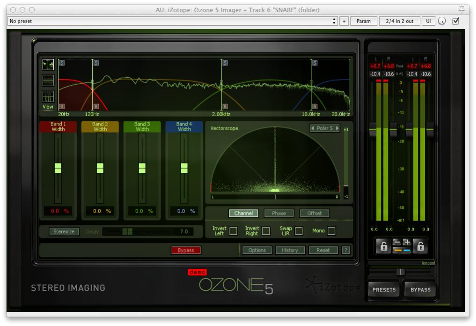
Task: Click the minus icon between the locks
Action: pyautogui.click(x=397, y=242)
